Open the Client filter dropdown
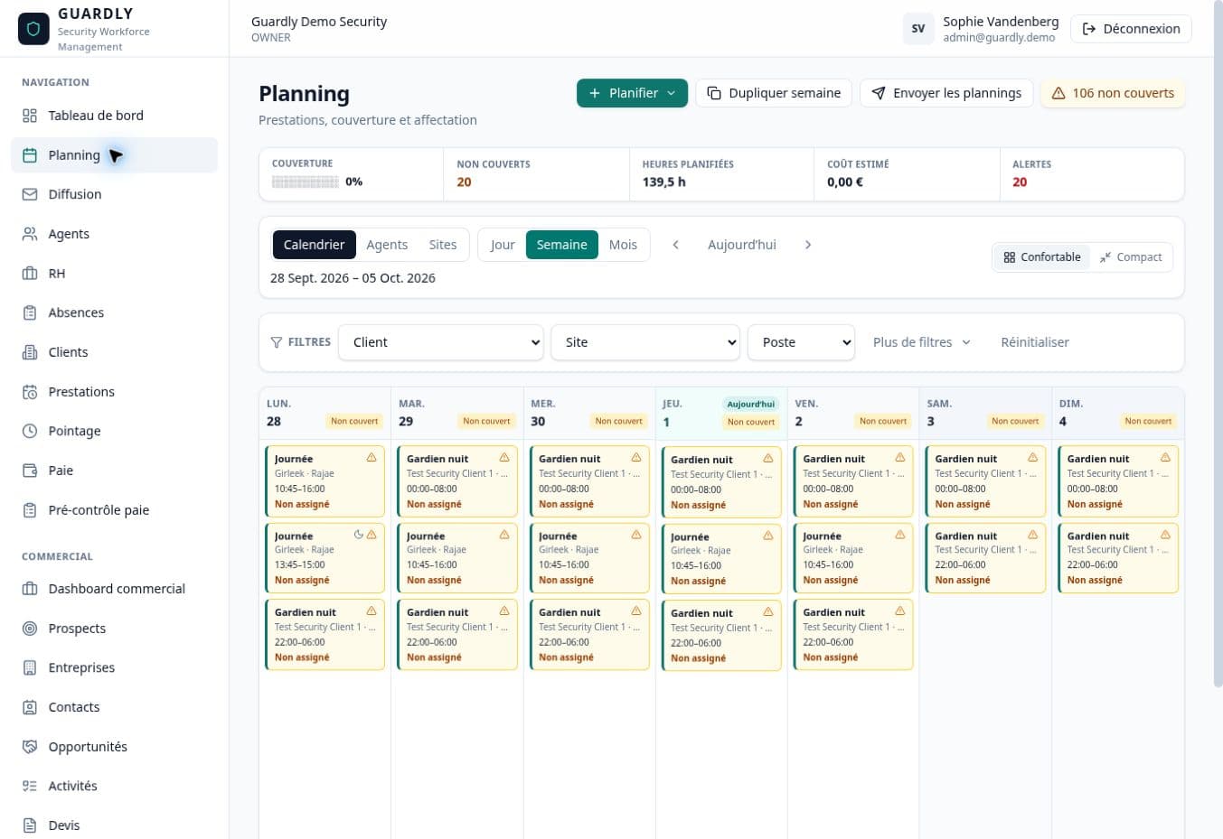The image size is (1223, 839). pyautogui.click(x=441, y=342)
